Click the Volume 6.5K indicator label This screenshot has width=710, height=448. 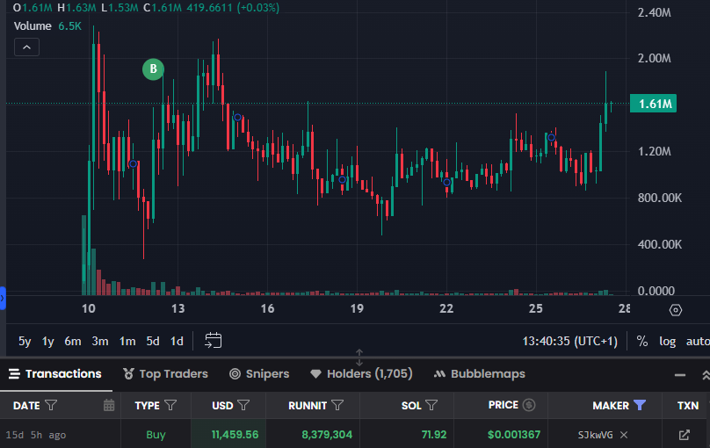(x=47, y=26)
